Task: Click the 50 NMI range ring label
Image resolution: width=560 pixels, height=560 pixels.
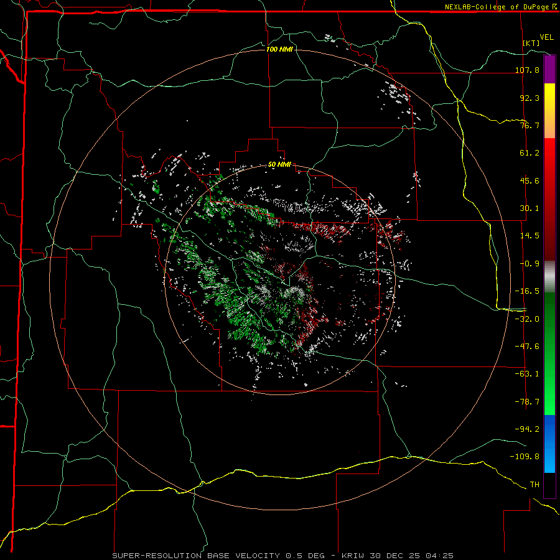Action: click(279, 165)
